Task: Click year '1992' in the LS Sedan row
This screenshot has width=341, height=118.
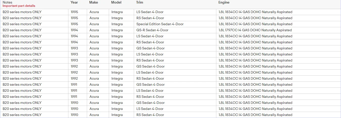Action: click(74, 72)
